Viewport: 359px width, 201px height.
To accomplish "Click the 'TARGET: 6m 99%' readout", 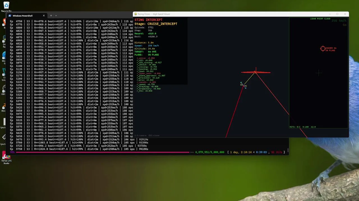I will click(145, 52).
